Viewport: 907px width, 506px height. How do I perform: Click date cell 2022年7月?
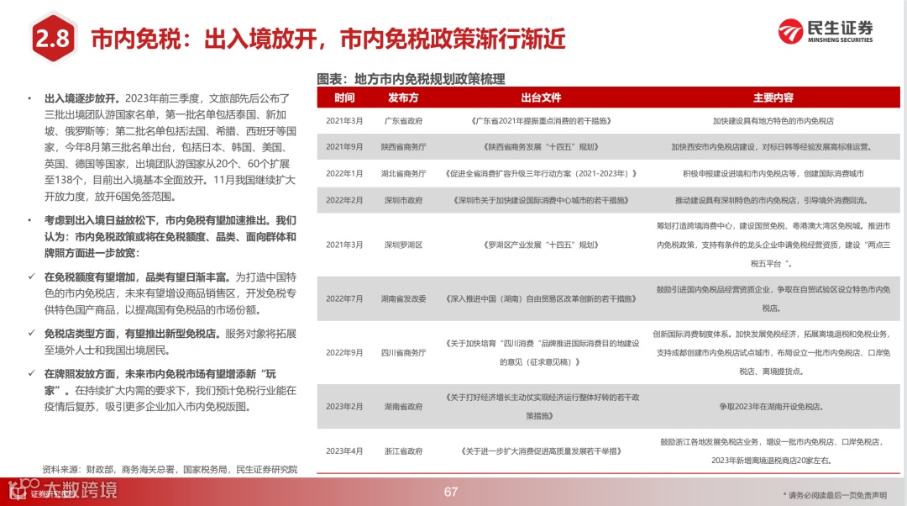344,298
